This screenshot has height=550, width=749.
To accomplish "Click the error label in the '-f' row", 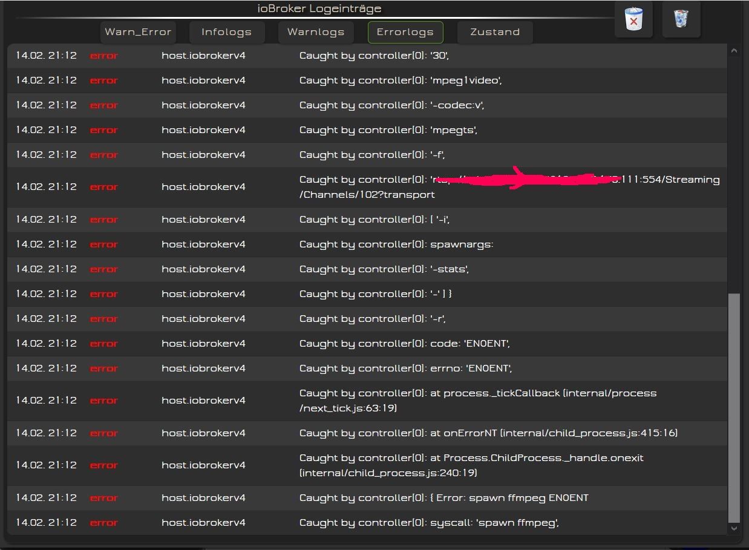I will [104, 155].
